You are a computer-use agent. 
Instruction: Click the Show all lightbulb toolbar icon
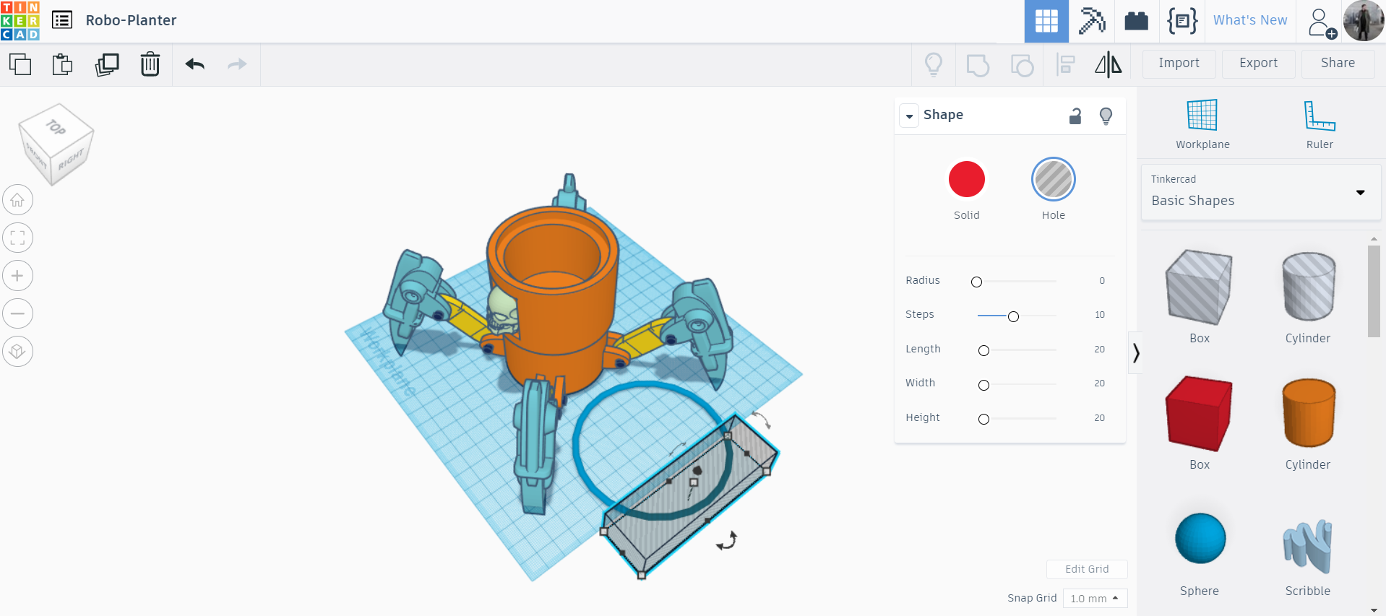(934, 65)
